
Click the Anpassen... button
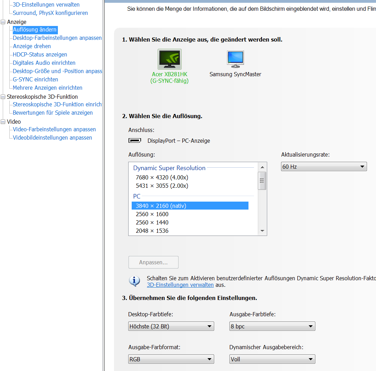coord(154,262)
